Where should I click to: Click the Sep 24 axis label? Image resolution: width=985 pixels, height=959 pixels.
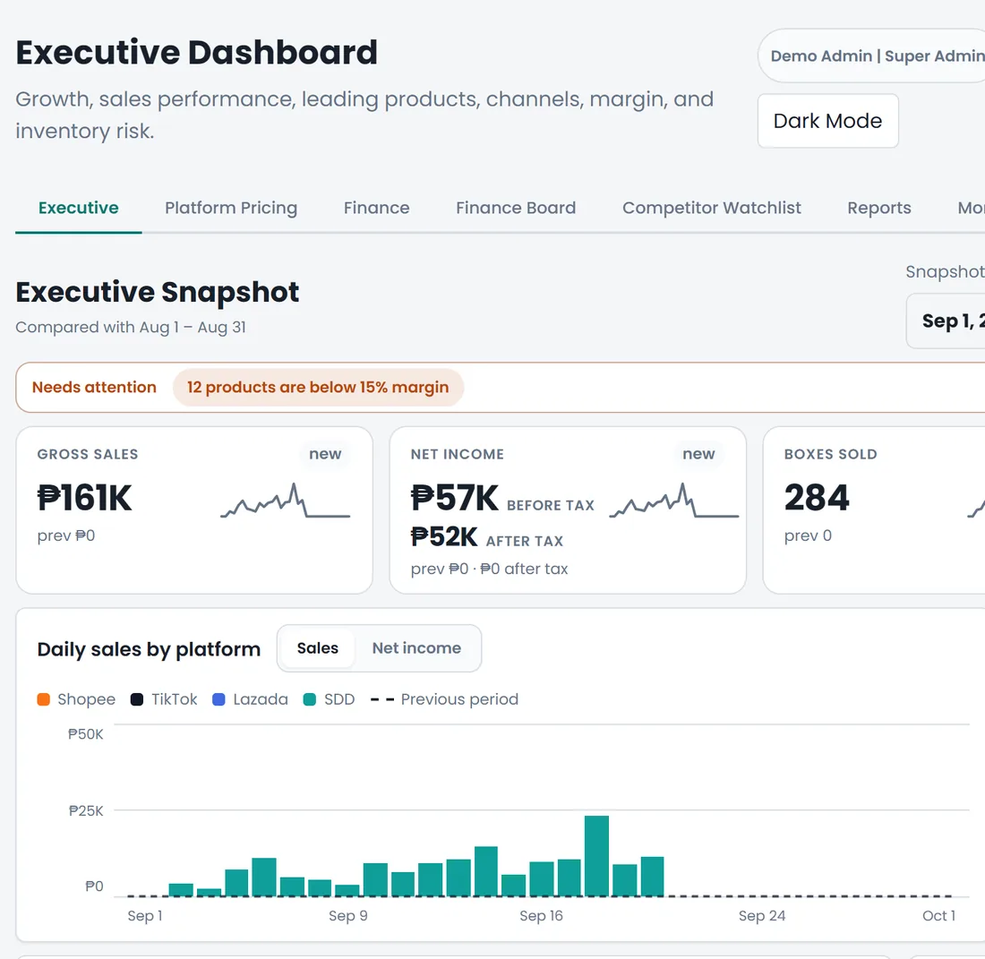(x=762, y=916)
